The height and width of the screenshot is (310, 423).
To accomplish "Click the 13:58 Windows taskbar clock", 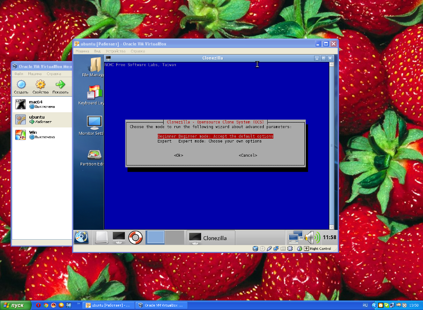I will coord(414,306).
